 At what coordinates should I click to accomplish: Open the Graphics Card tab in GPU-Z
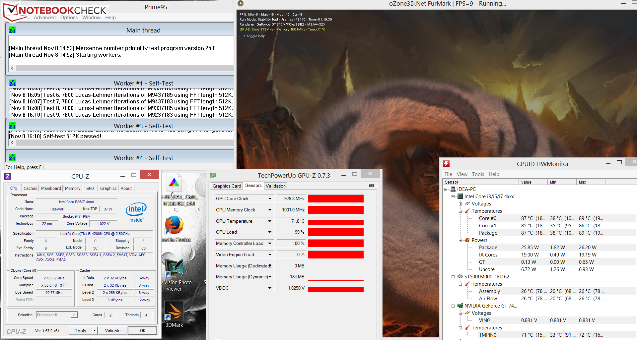point(227,186)
